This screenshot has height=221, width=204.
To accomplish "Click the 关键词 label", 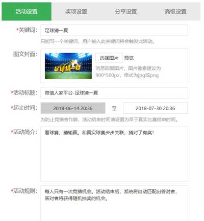I will point(27,30).
